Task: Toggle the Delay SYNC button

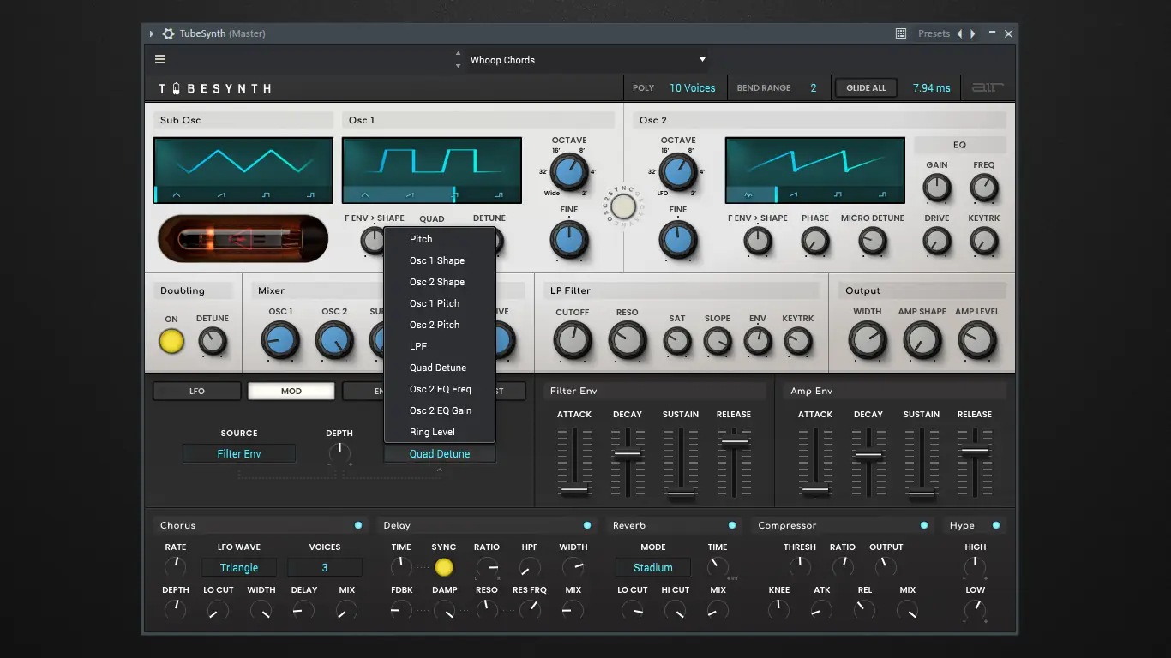Action: click(x=444, y=567)
